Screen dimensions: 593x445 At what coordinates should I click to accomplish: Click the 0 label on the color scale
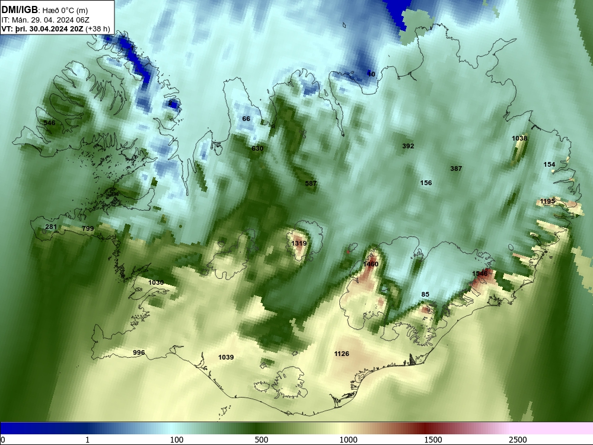3,440
